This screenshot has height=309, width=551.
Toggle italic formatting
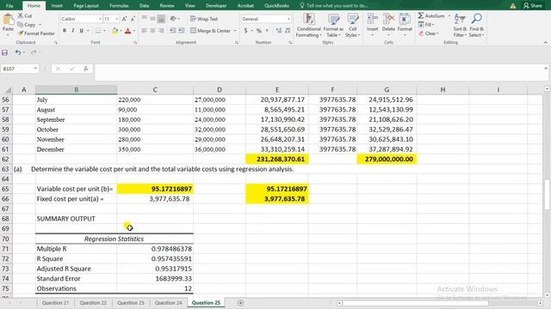click(72, 31)
